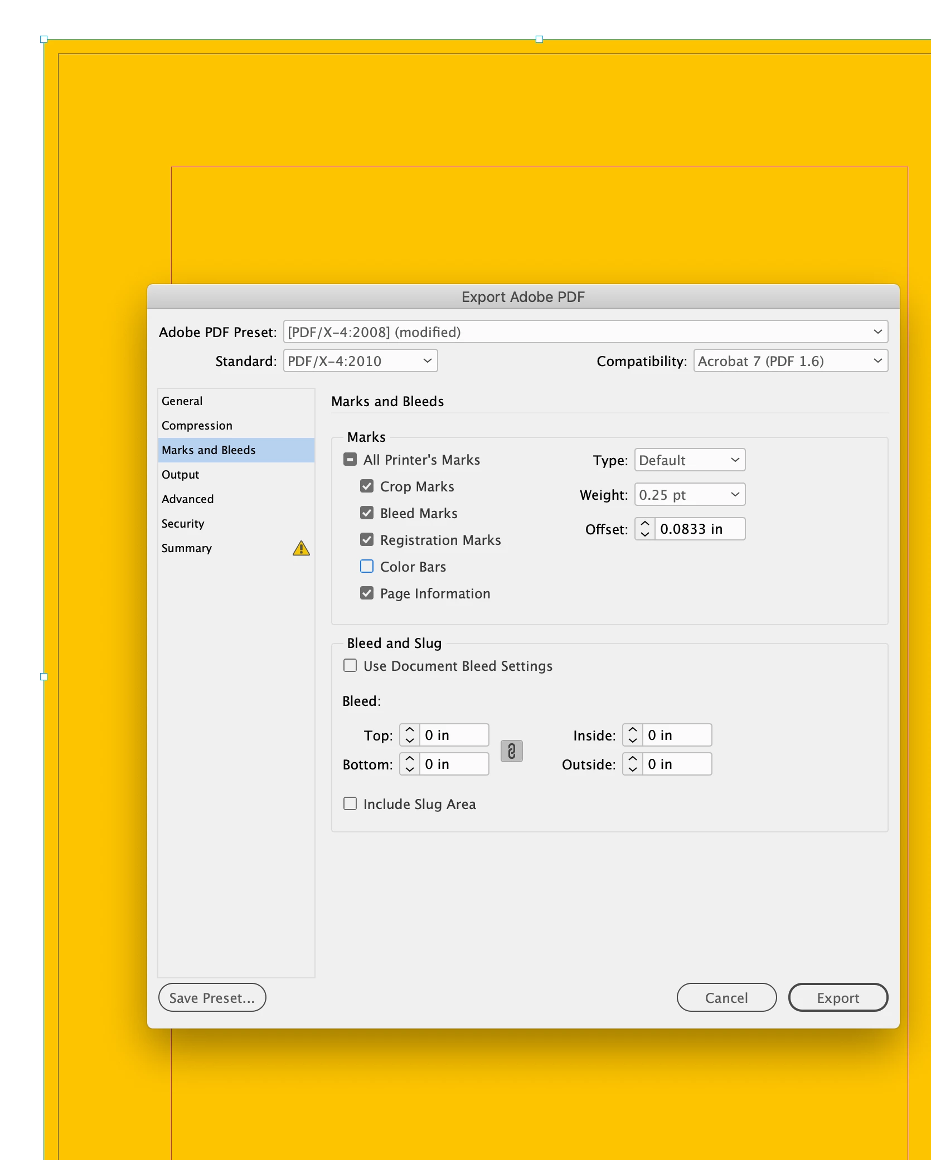Screen dimensions: 931x1160
Task: Select Output in the sidebar
Action: point(236,475)
